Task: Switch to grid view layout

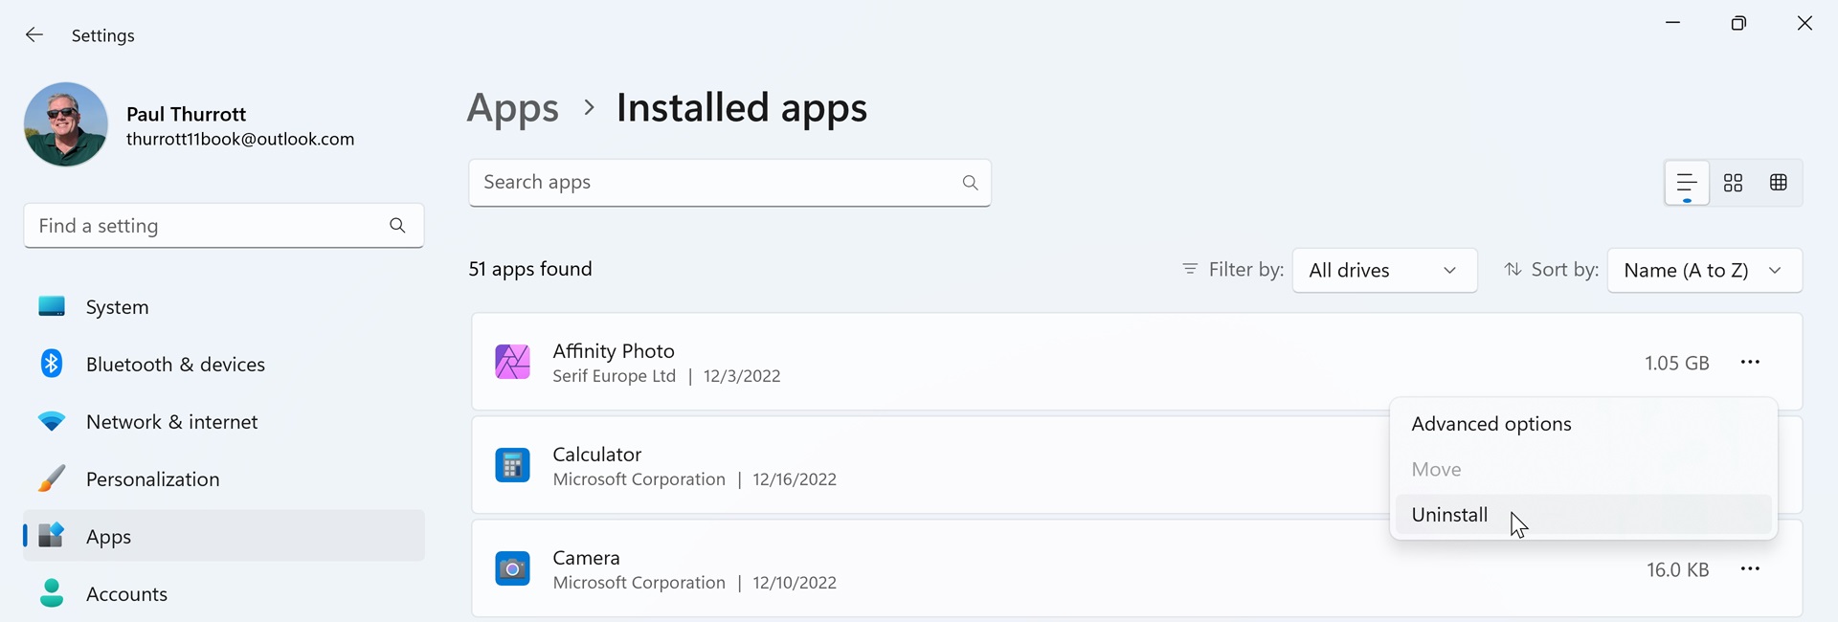Action: [x=1733, y=183]
